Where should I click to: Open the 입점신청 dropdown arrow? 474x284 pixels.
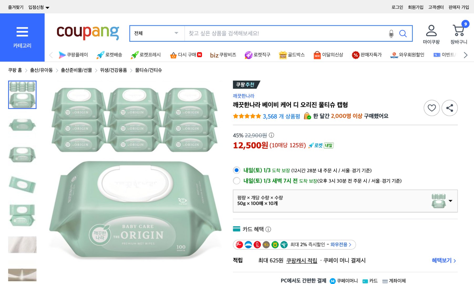tap(48, 7)
